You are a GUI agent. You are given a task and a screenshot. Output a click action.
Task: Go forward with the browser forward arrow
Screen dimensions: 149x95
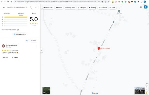click(5, 2)
